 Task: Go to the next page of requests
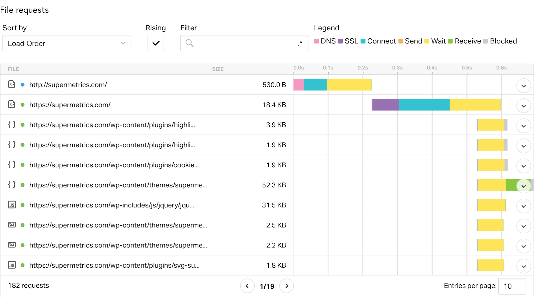pyautogui.click(x=286, y=286)
